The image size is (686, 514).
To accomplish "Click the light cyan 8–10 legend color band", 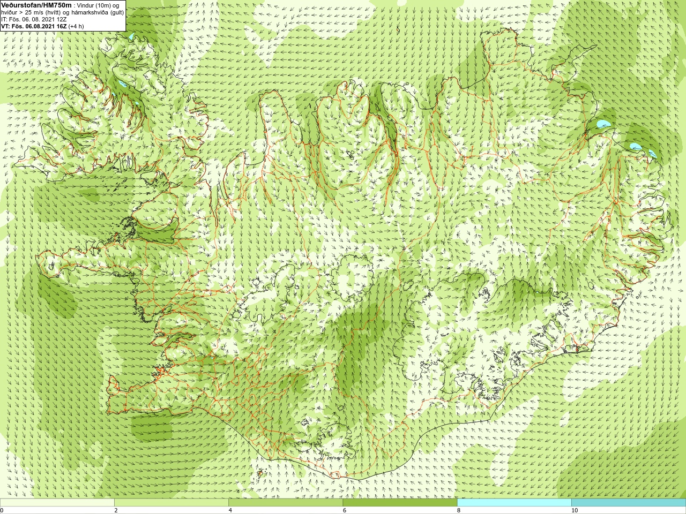I will click(514, 503).
